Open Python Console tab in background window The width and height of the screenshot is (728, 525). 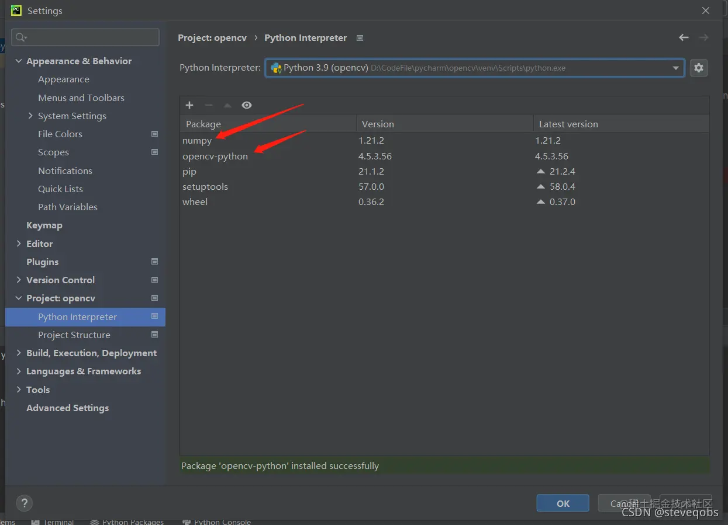tap(217, 521)
